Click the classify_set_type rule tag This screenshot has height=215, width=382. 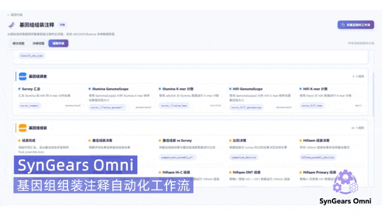pos(32,56)
